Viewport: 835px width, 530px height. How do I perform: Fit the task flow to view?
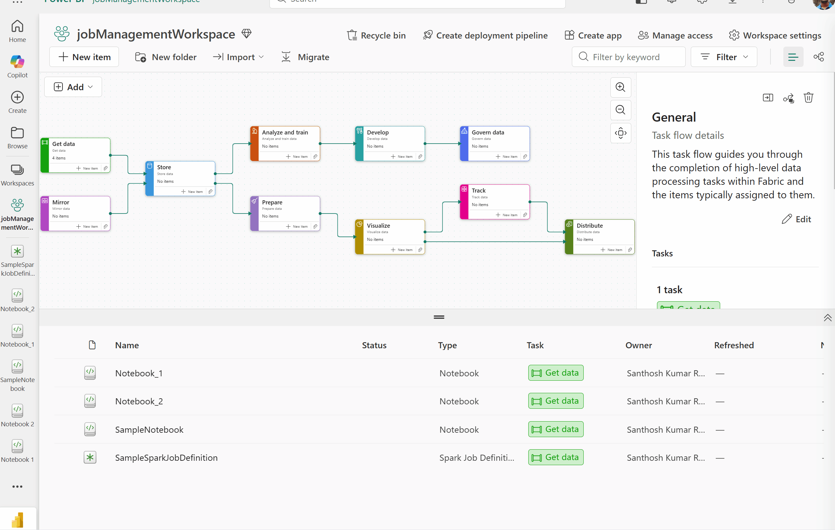(621, 133)
